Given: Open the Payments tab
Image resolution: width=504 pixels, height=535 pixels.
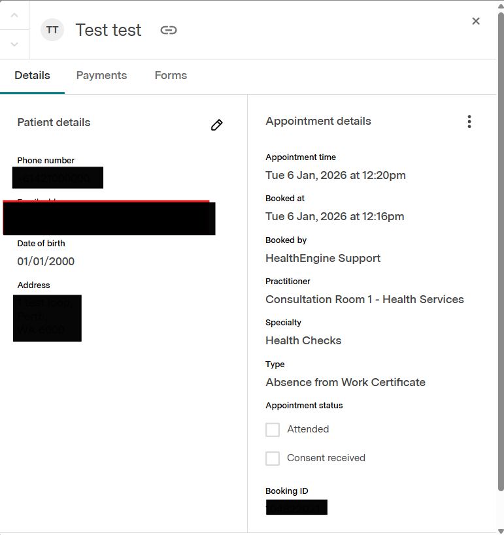Looking at the screenshot, I should [101, 76].
